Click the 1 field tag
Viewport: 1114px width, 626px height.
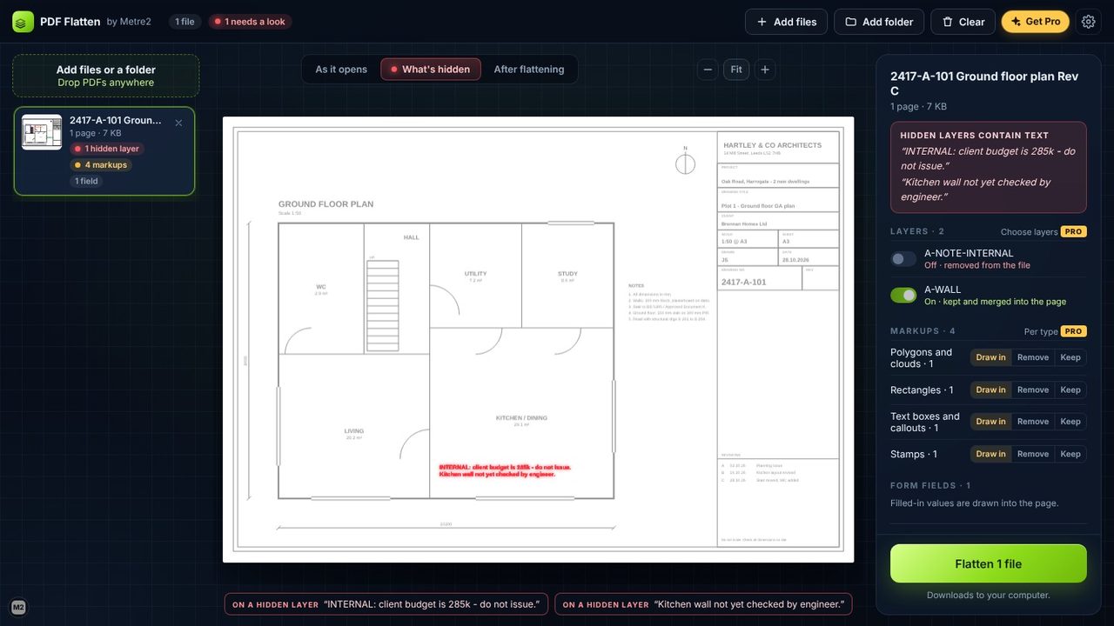pyautogui.click(x=86, y=181)
